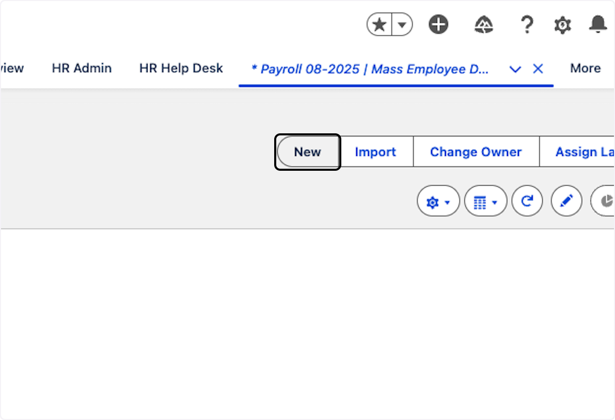Click the Import button
Viewport: 615px width, 420px height.
375,152
